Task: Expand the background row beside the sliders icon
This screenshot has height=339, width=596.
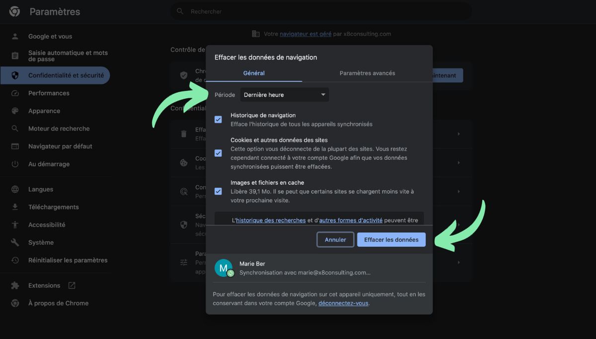Action: pos(458,262)
